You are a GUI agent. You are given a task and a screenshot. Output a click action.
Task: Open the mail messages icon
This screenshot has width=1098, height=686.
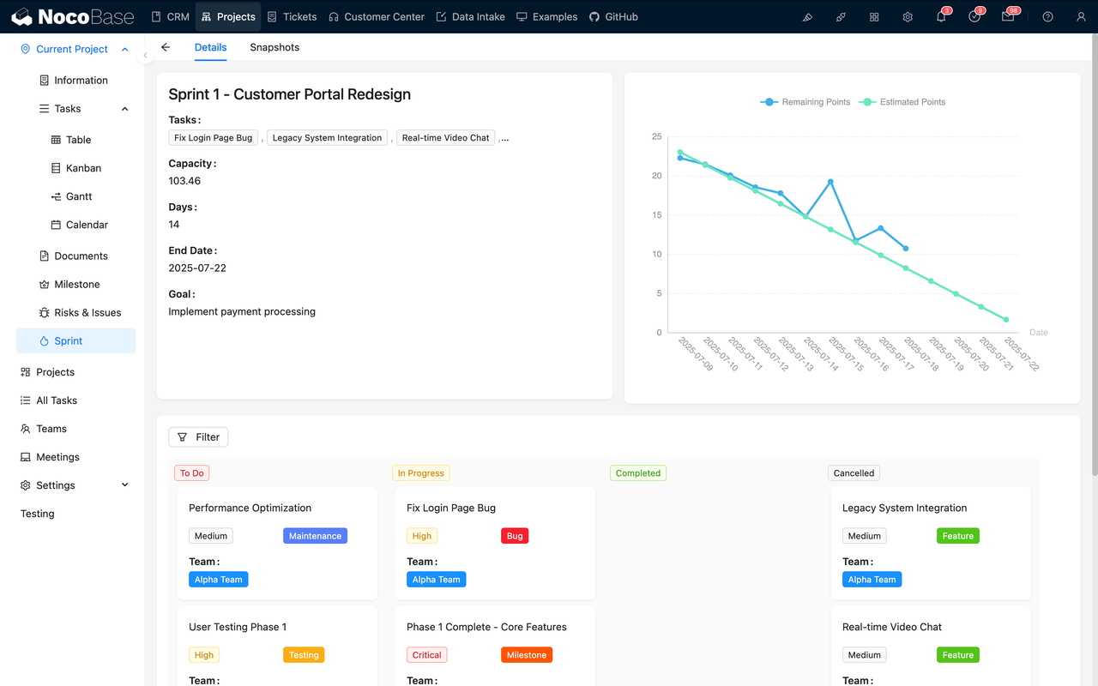coord(1008,16)
